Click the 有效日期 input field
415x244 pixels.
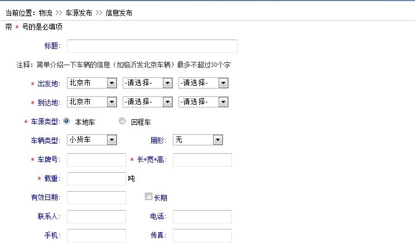coord(96,198)
